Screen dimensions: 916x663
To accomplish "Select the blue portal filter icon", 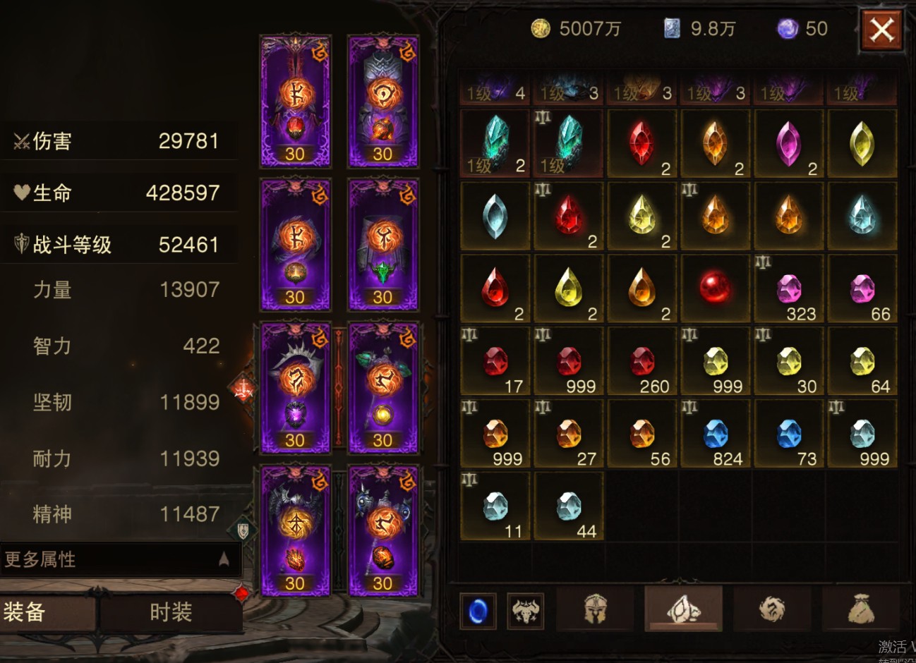I will tap(478, 610).
